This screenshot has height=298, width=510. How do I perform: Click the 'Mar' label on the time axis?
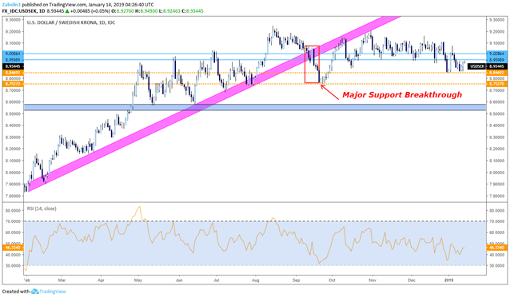coord(62,280)
